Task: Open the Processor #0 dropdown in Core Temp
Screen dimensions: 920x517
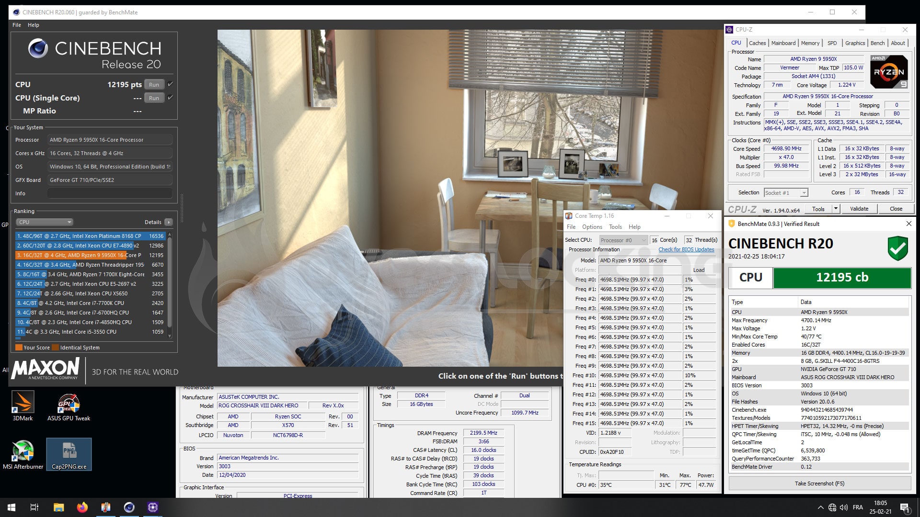Action: [x=623, y=240]
